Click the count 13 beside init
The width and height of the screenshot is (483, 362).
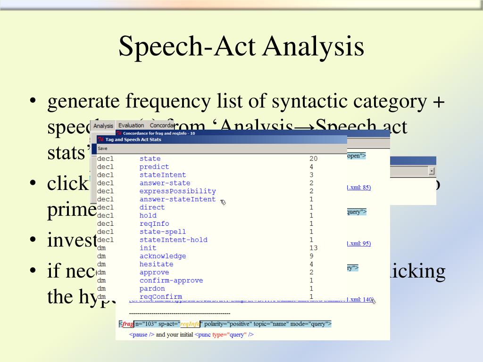(x=313, y=248)
